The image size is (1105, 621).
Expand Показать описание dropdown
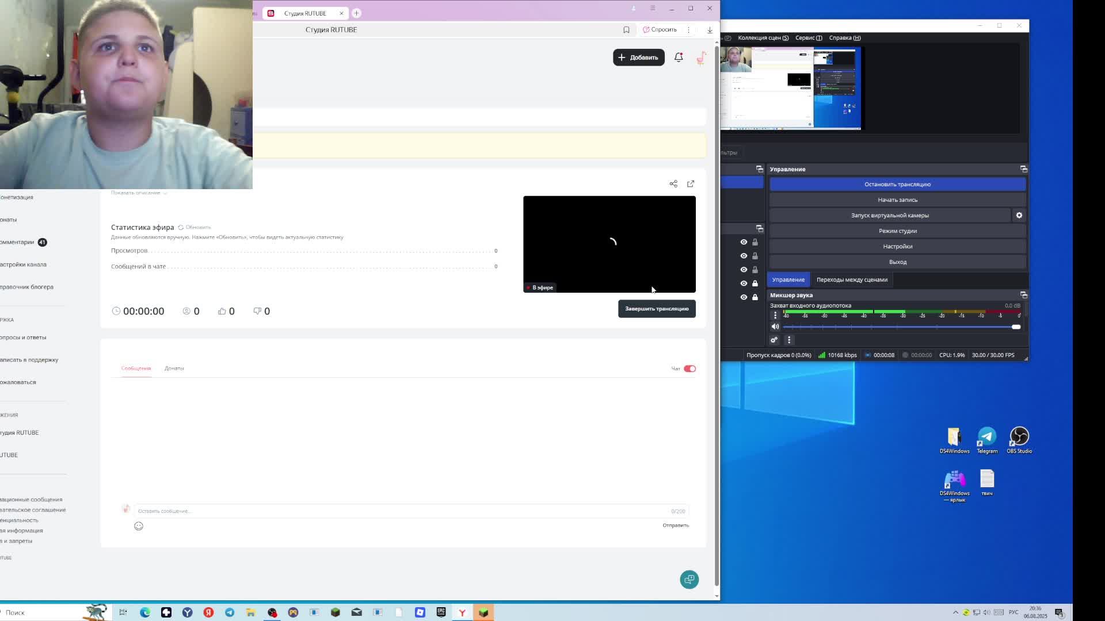(x=139, y=193)
